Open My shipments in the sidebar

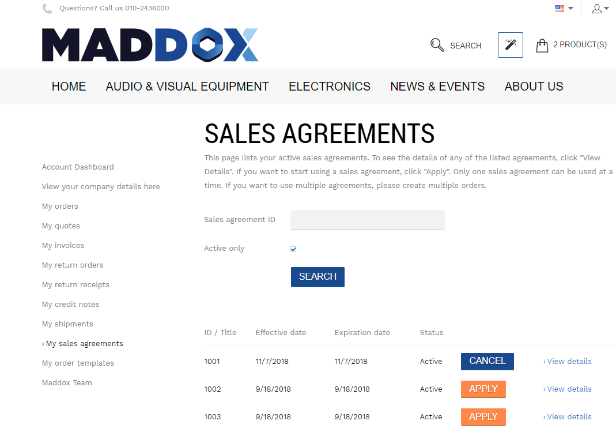pyautogui.click(x=67, y=324)
